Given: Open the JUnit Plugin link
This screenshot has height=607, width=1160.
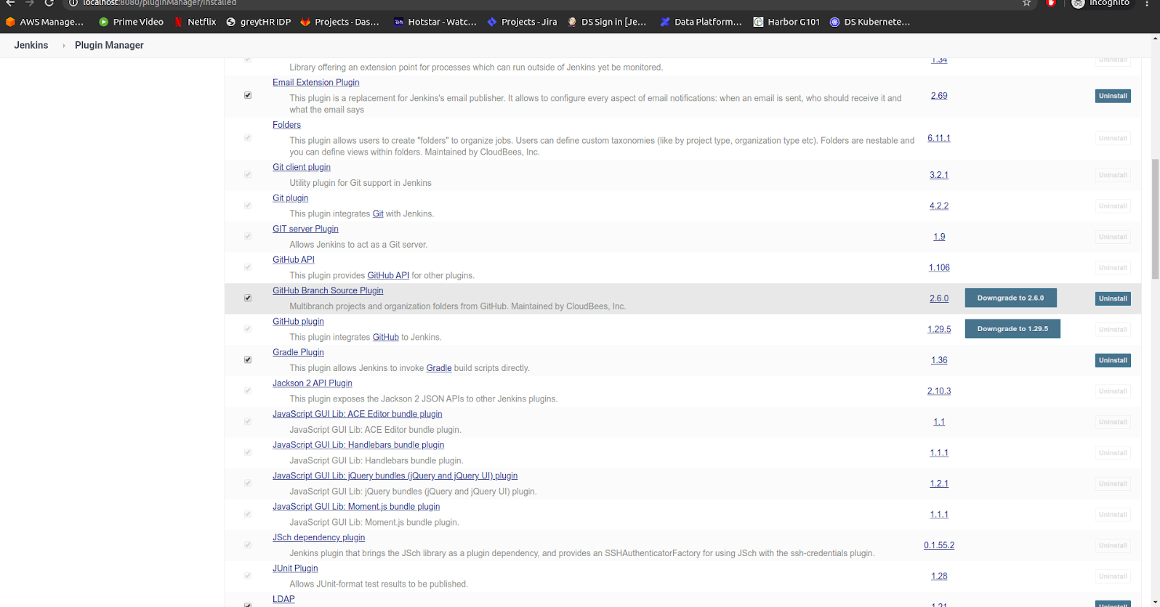Looking at the screenshot, I should pyautogui.click(x=295, y=568).
